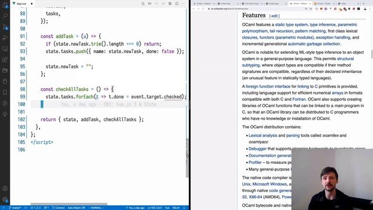Viewport: 373px width, 210px height.
Task: Open the tail recursion link
Action: [281, 31]
